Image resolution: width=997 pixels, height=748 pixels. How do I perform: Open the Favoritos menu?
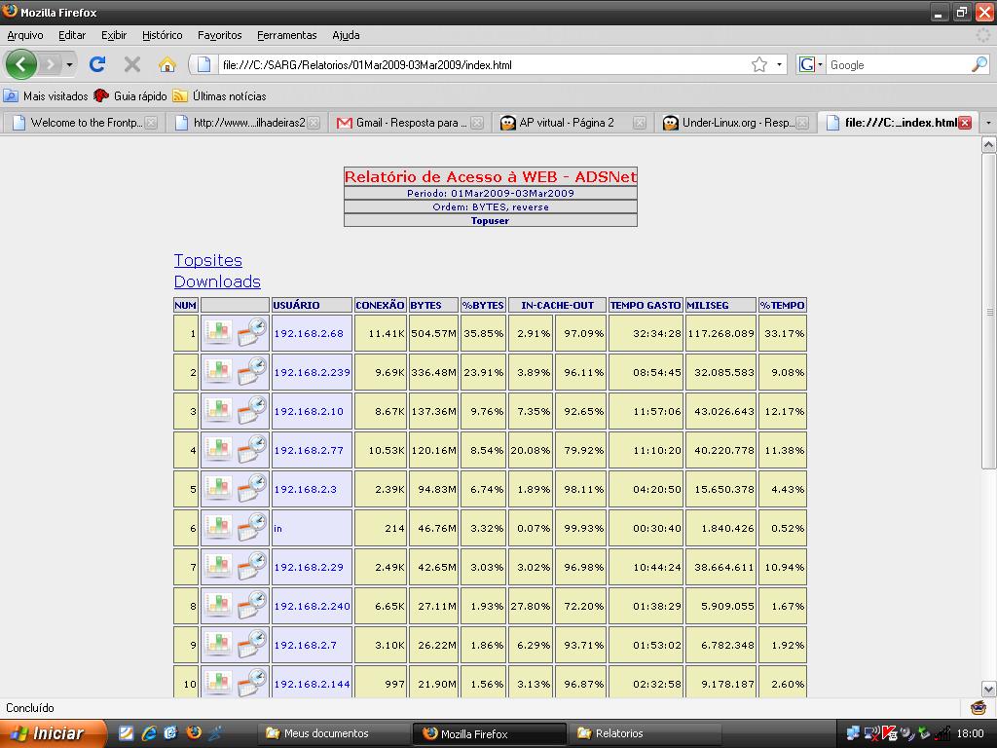coord(219,35)
